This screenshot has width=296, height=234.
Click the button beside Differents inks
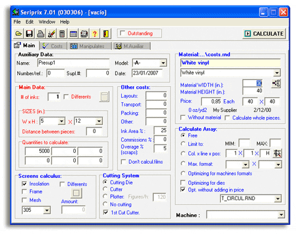pos(105,97)
